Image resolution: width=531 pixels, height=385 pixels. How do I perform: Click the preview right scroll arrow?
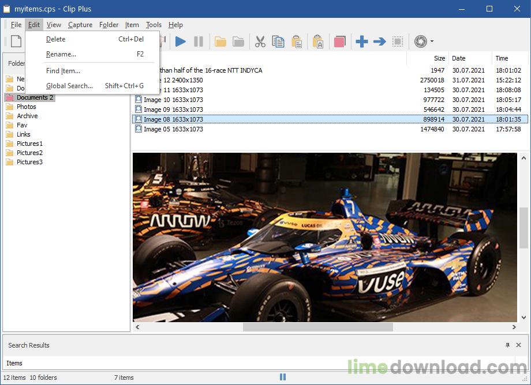click(x=514, y=327)
